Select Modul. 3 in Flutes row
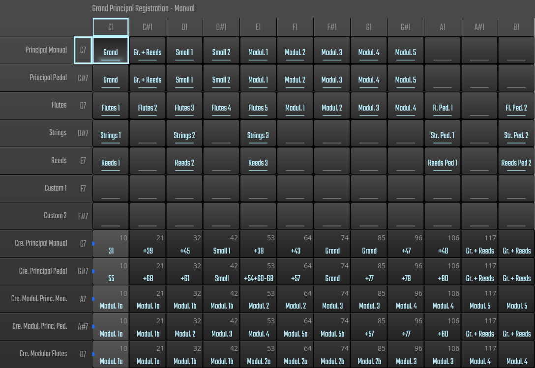 click(368, 106)
